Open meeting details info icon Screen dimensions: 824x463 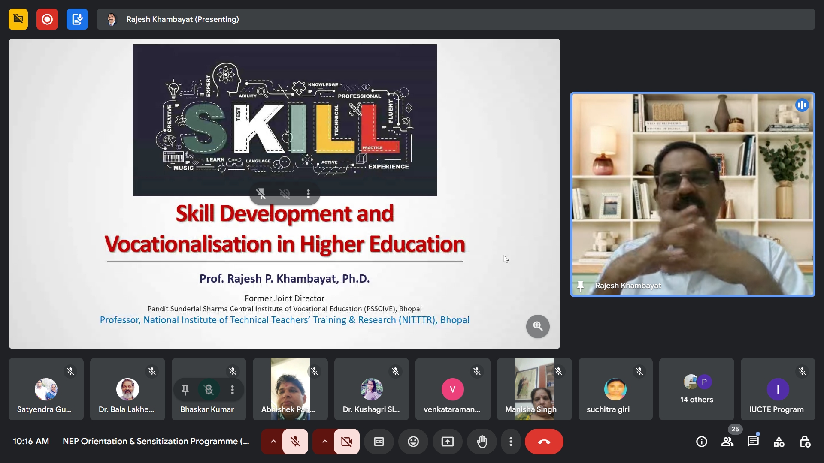[701, 442]
